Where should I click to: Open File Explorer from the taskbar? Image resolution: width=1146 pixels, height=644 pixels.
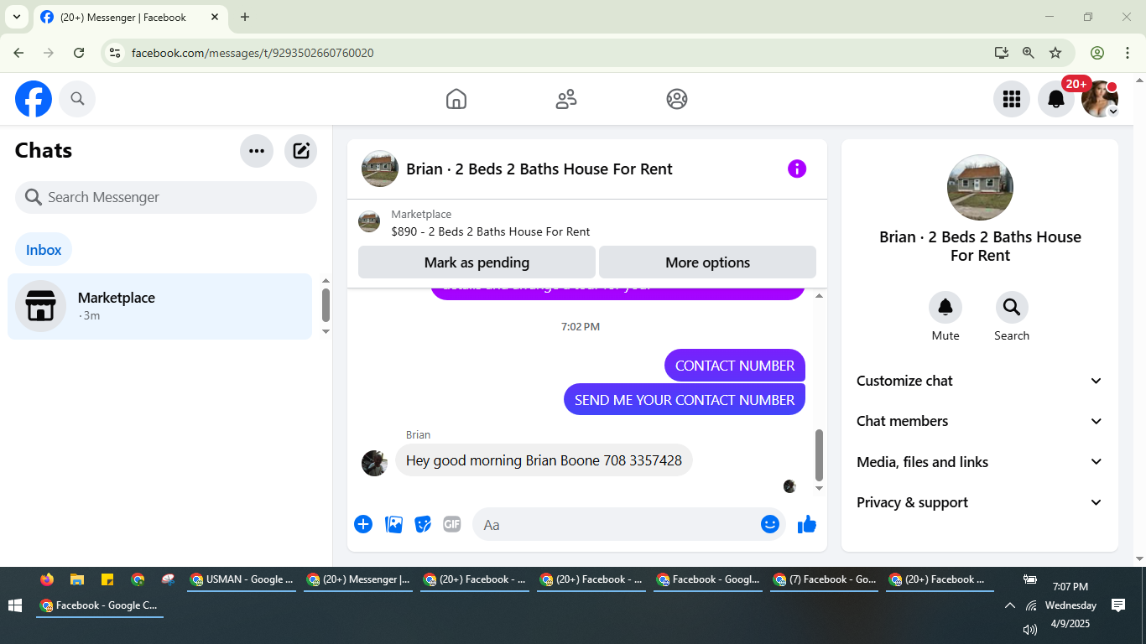click(77, 579)
